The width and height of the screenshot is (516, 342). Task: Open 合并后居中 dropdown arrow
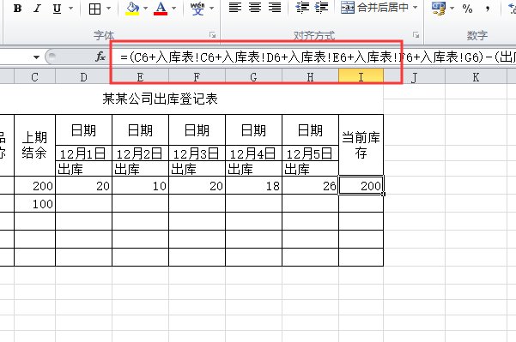[x=415, y=7]
